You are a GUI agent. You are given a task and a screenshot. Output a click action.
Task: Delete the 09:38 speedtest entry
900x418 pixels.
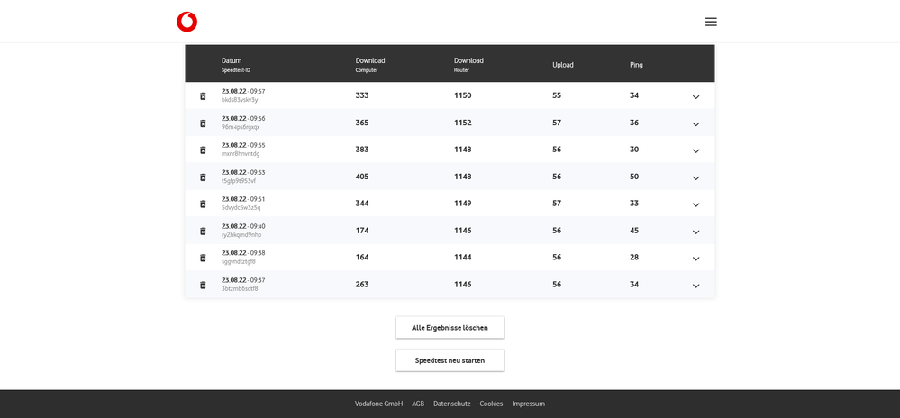pos(203,259)
